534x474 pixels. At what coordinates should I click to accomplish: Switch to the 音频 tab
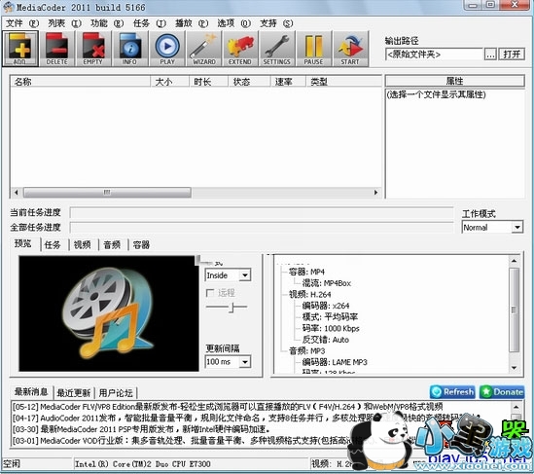[112, 244]
